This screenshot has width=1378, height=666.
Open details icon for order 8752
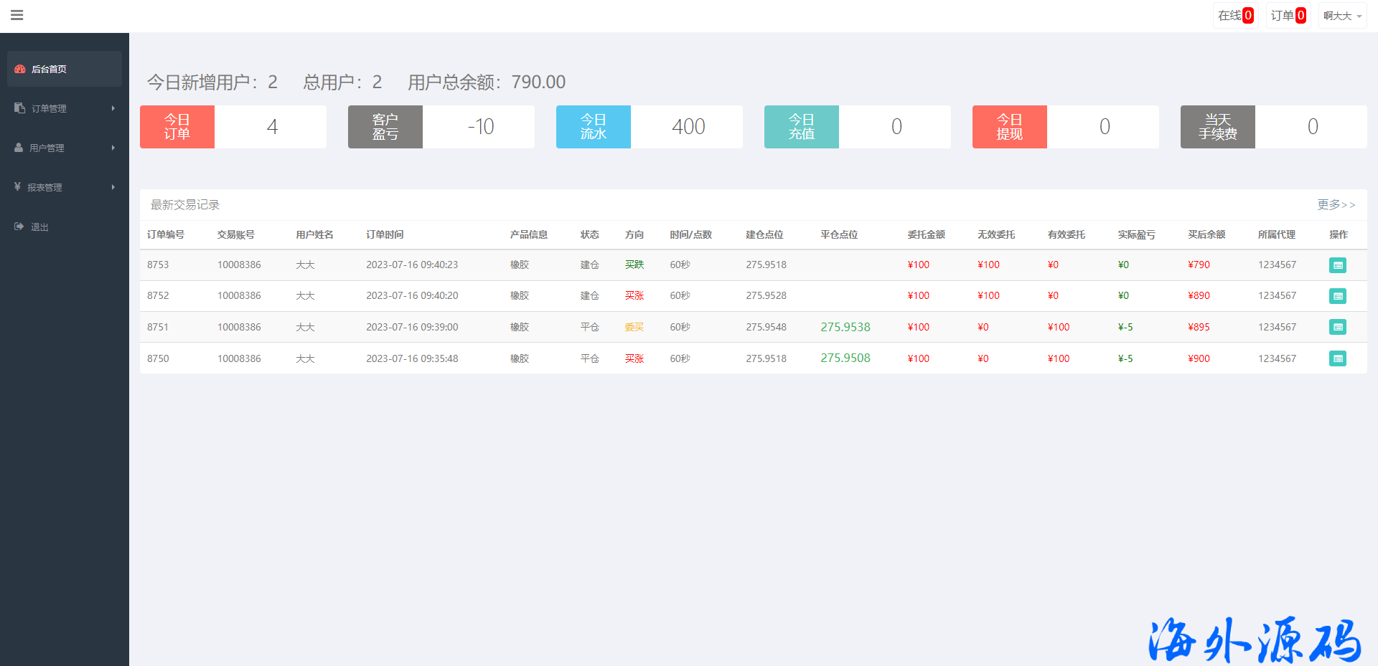1337,296
